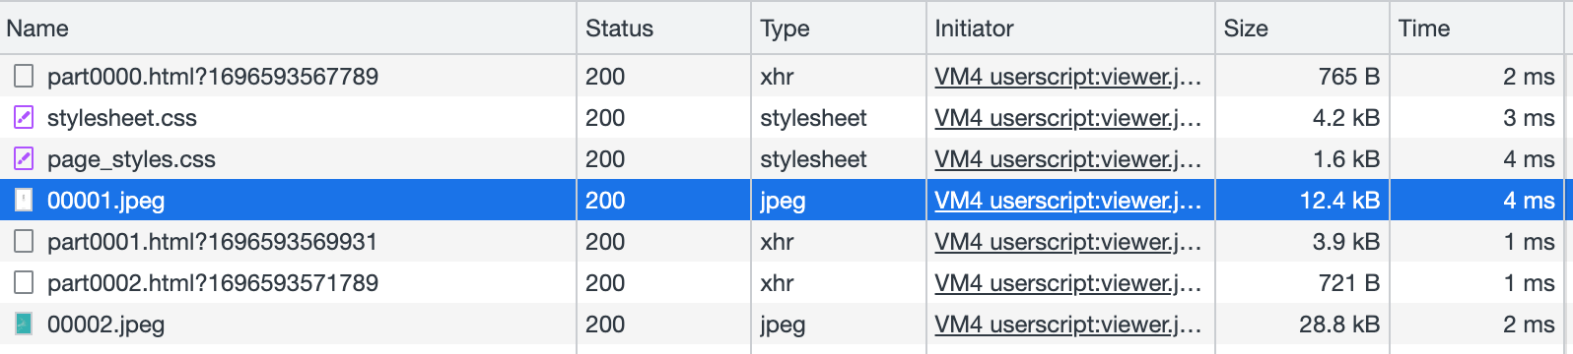Click the page_styles.css purple stylesheet icon
This screenshot has height=354, width=1573.
tap(24, 159)
